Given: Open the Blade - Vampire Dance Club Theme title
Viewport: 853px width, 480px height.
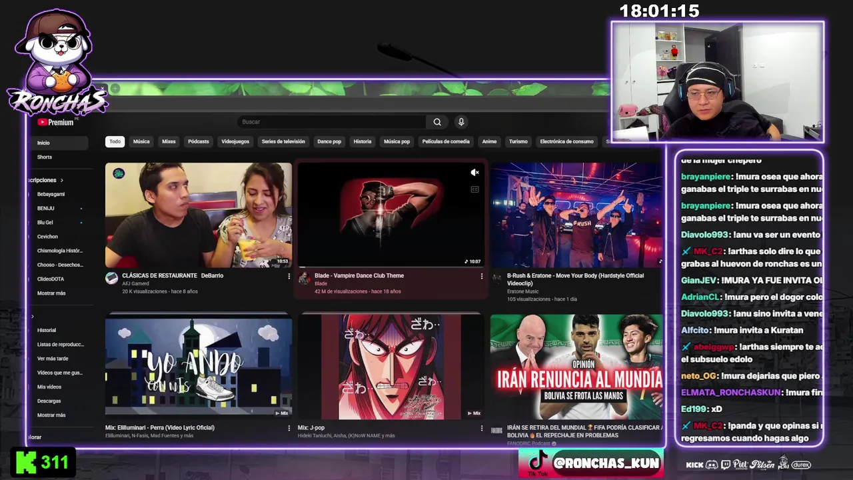Looking at the screenshot, I should [359, 276].
